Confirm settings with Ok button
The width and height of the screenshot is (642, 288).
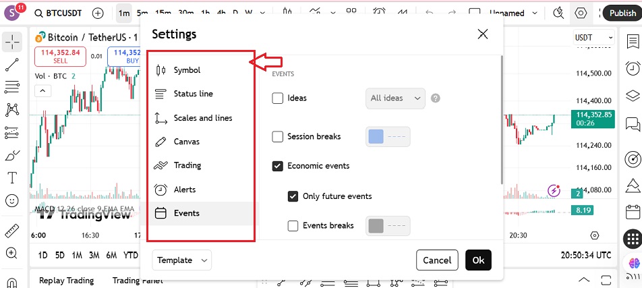[478, 260]
